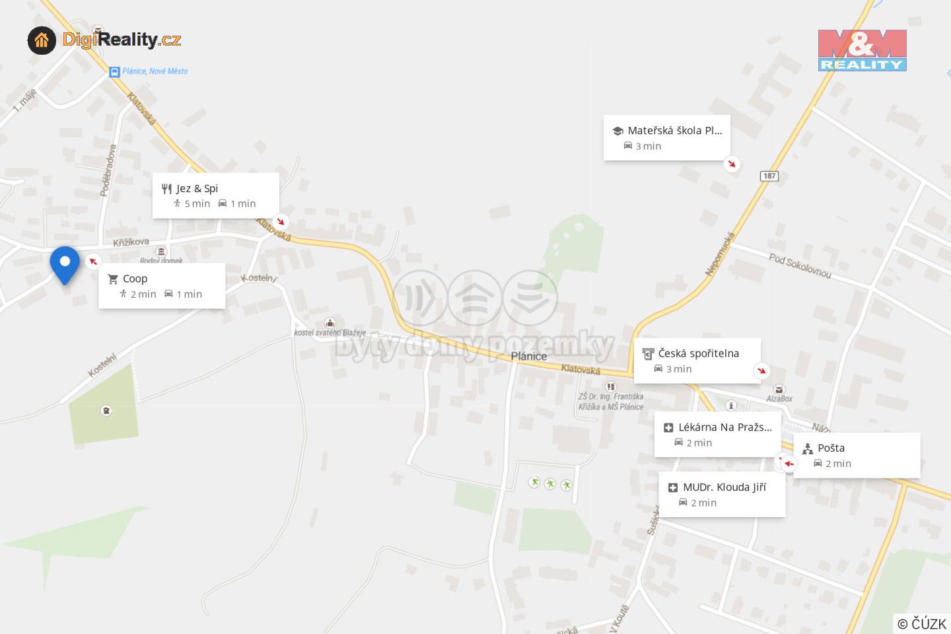Image resolution: width=951 pixels, height=634 pixels.
Task: Select the Coop shopping cart icon
Action: click(113, 279)
